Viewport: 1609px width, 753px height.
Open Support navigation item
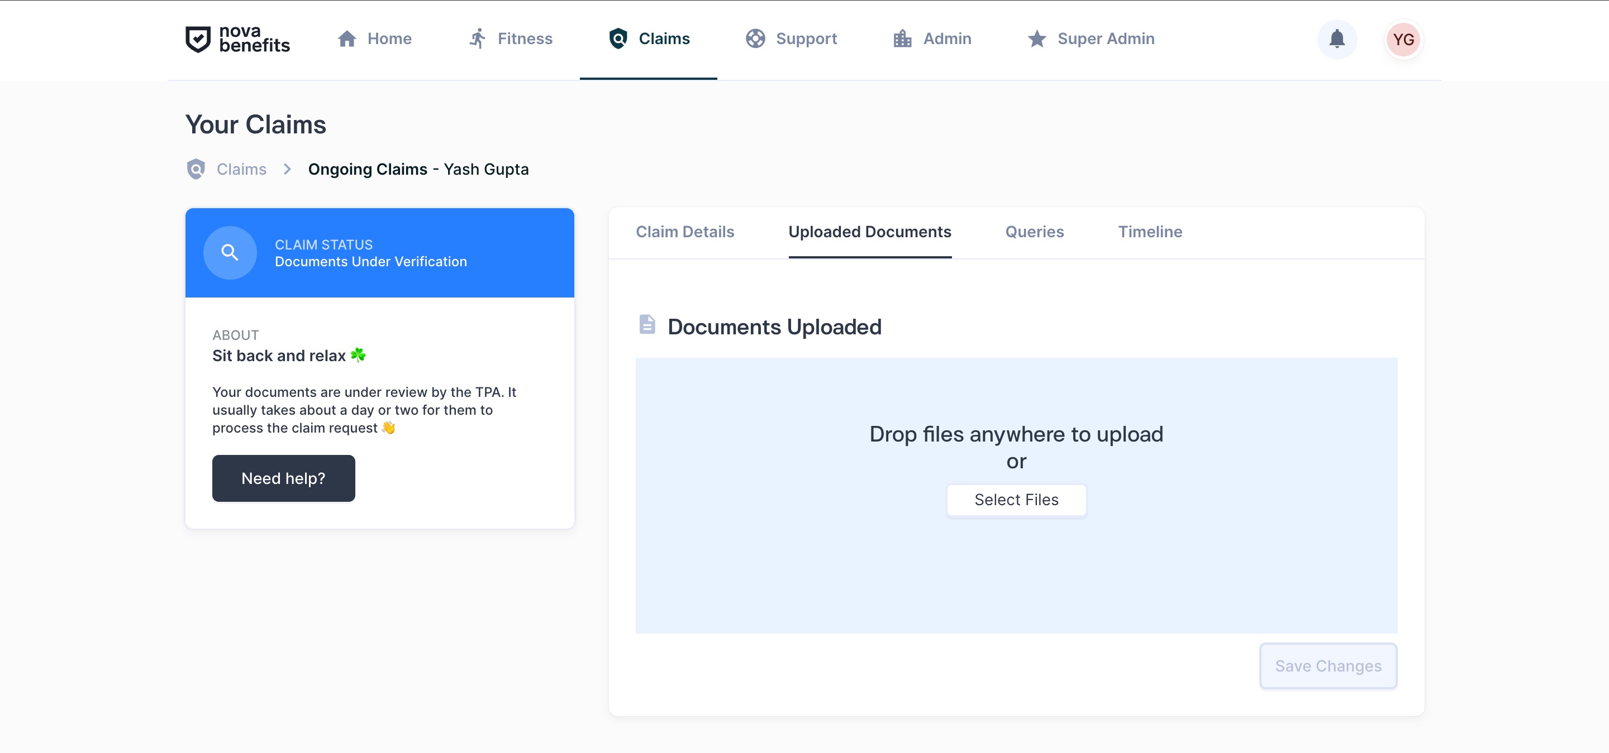click(x=791, y=39)
